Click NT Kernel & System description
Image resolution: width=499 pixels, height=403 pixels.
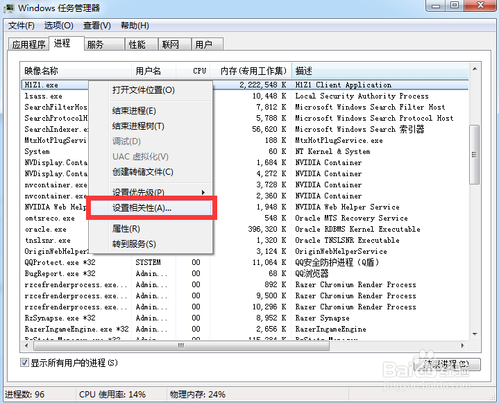click(x=332, y=151)
